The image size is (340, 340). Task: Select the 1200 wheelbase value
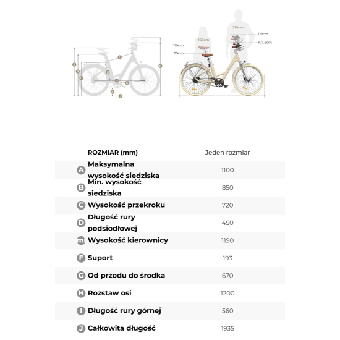227,293
